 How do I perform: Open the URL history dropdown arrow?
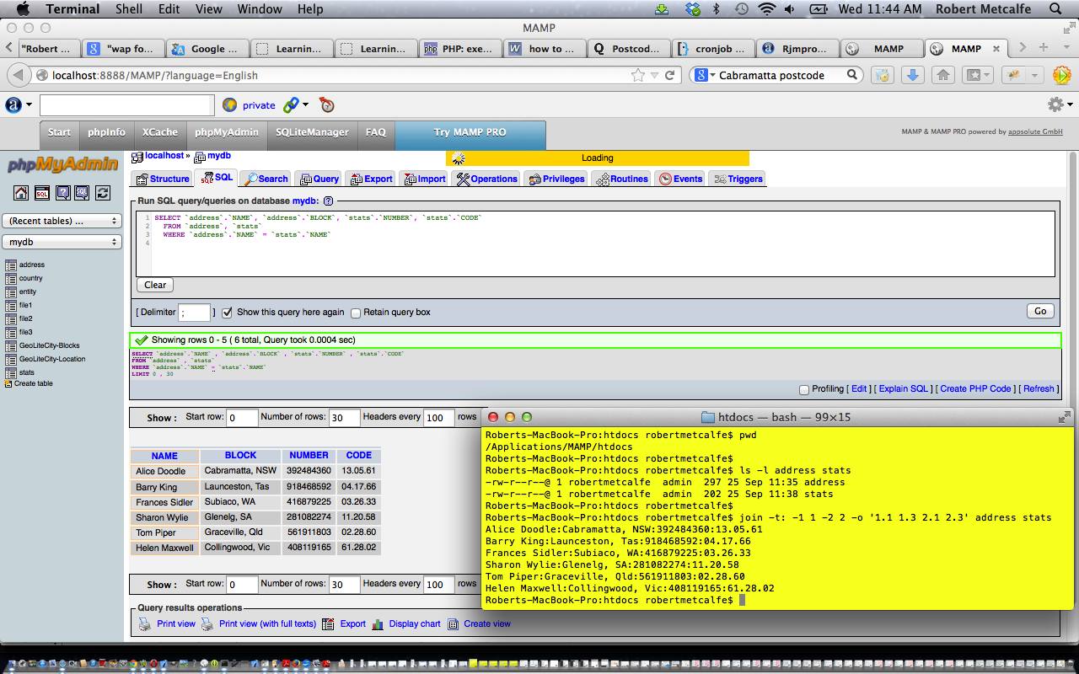click(655, 75)
